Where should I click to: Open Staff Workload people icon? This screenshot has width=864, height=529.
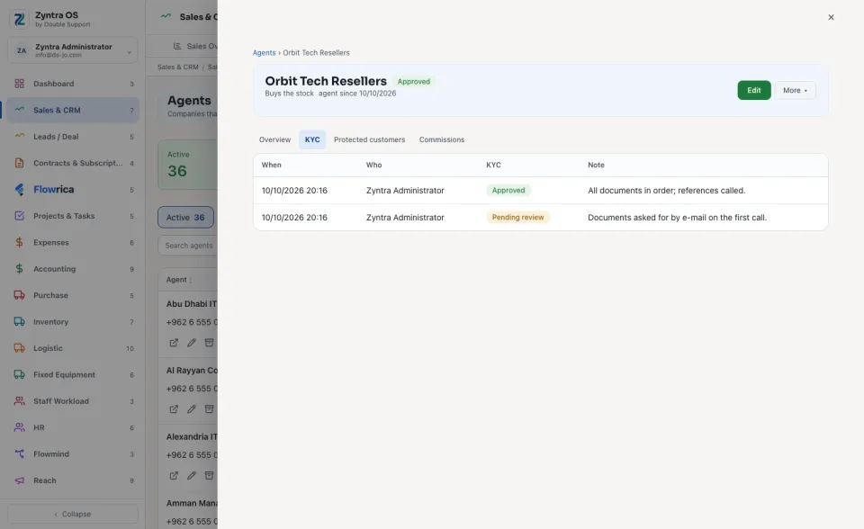(19, 401)
